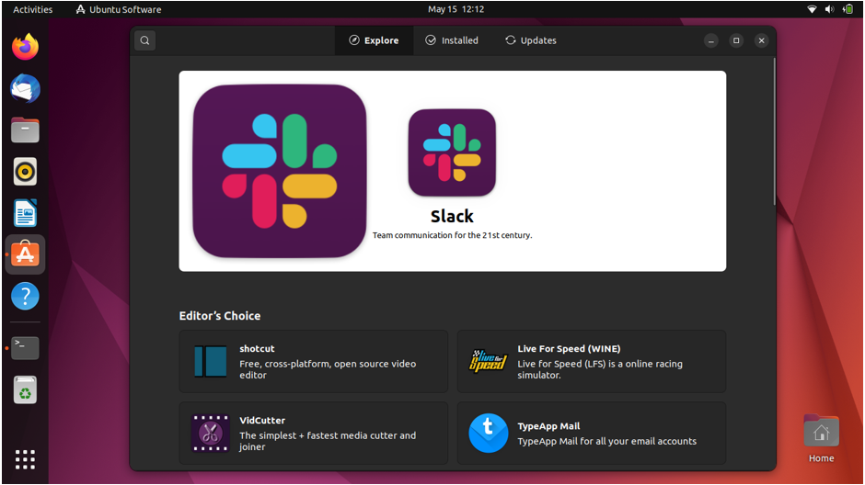Click the VidCutter scissors icon
The width and height of the screenshot is (865, 485).
click(x=210, y=434)
